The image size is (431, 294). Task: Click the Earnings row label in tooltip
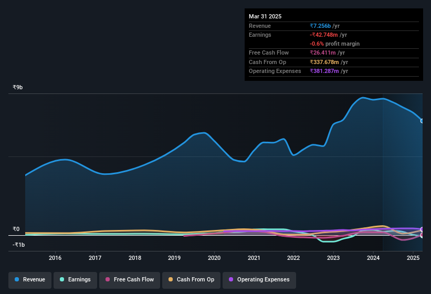pyautogui.click(x=260, y=35)
